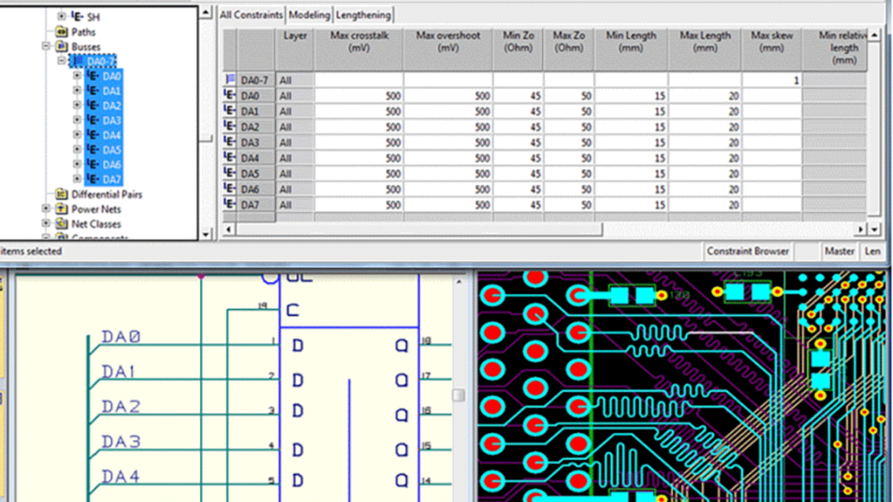Click the Layer cell of DA1 row

tap(295, 112)
